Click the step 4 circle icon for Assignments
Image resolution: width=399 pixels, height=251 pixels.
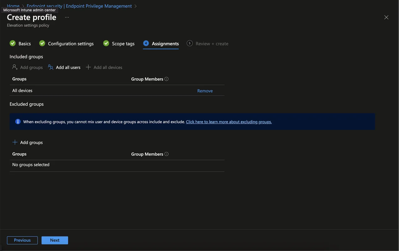(x=146, y=43)
